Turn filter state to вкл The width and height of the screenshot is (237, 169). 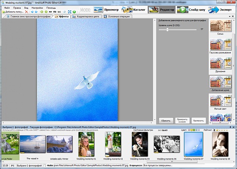tap(160, 130)
